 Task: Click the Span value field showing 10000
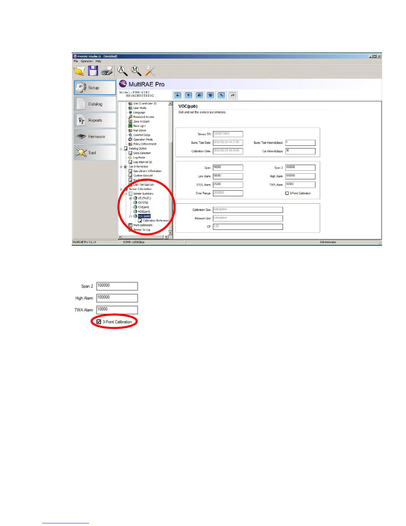228,168
